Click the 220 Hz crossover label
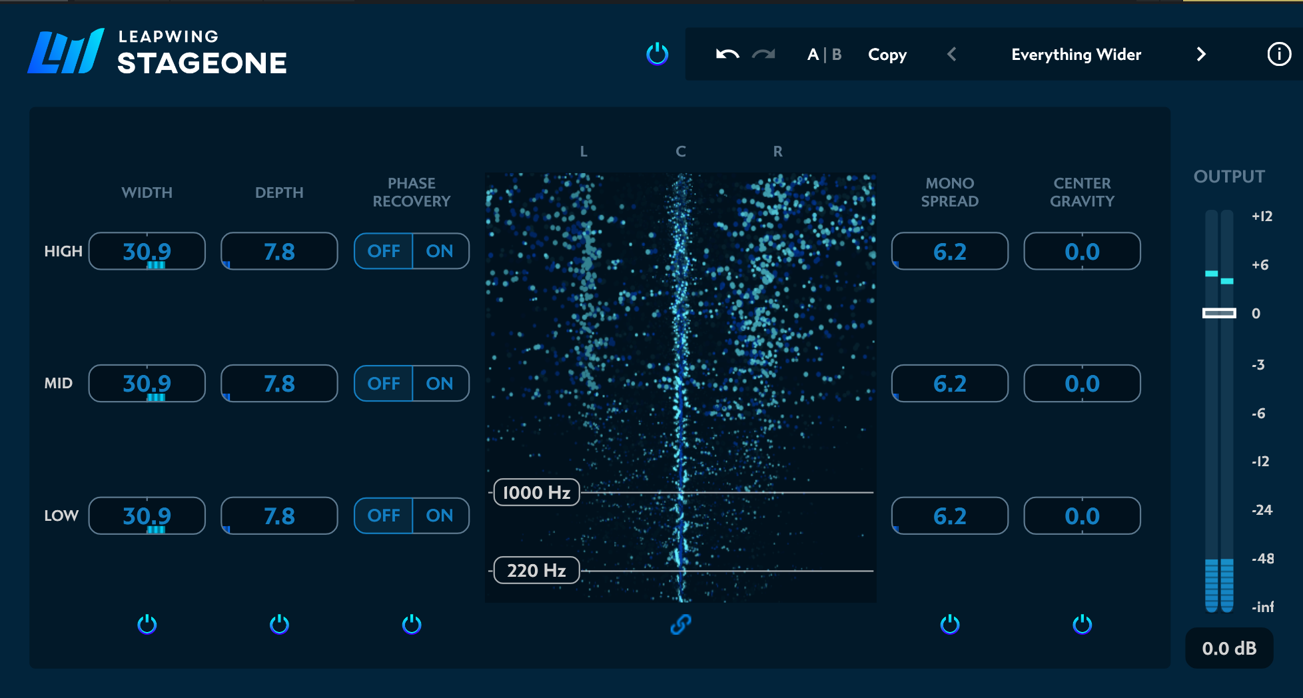This screenshot has height=698, width=1303. click(x=536, y=570)
